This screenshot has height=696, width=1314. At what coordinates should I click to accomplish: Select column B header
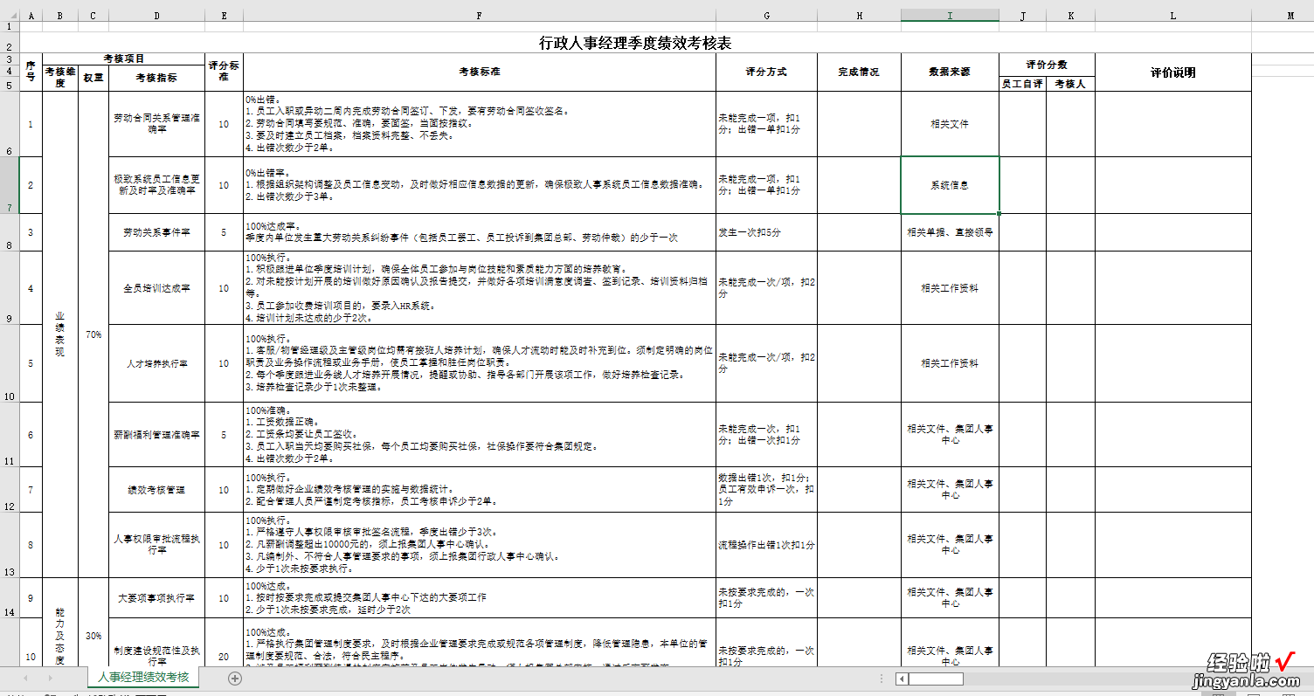(x=60, y=15)
